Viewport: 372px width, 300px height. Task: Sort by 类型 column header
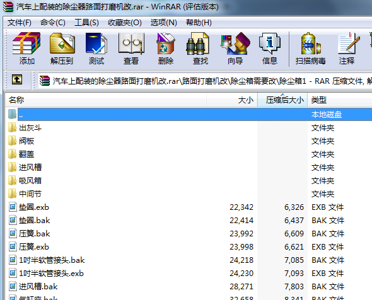point(340,100)
